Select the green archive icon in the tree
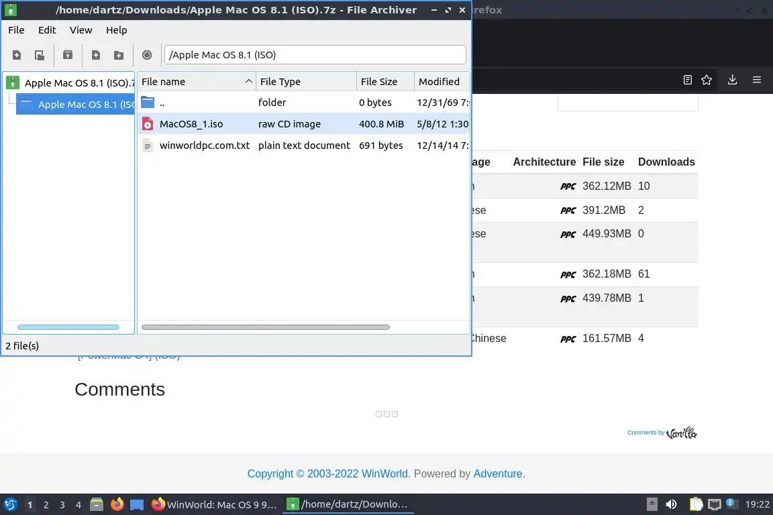This screenshot has width=773, height=515. (13, 82)
